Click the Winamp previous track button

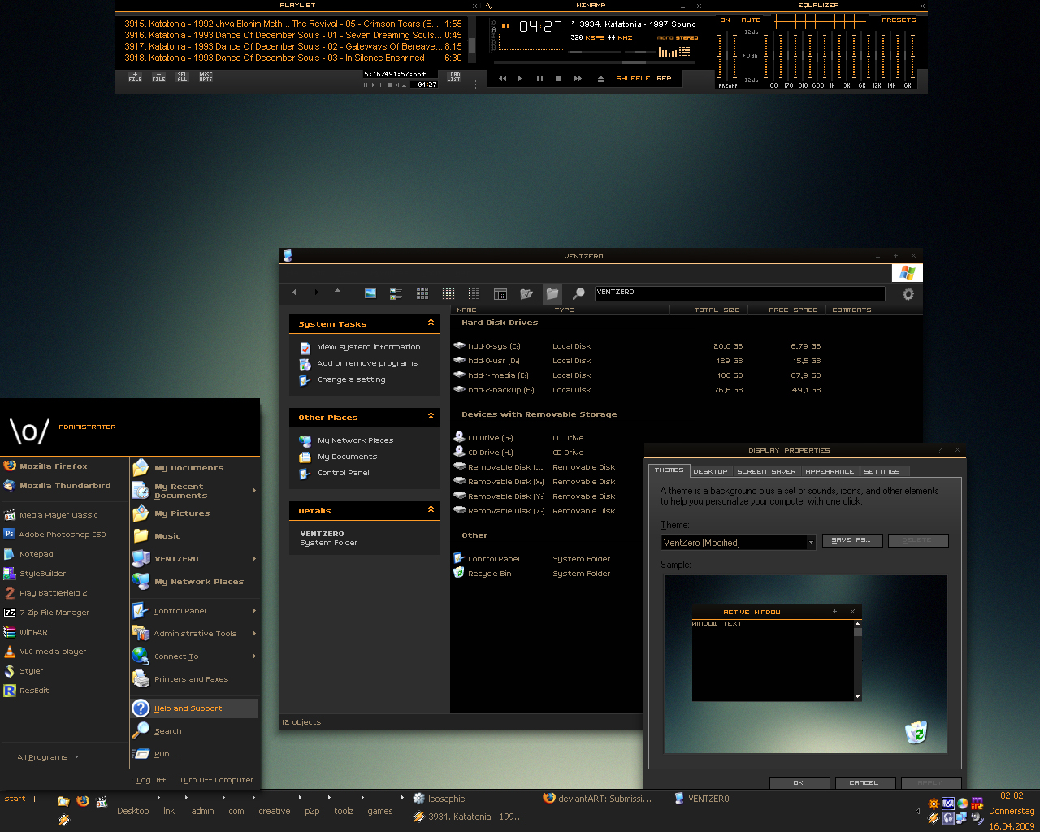point(502,79)
